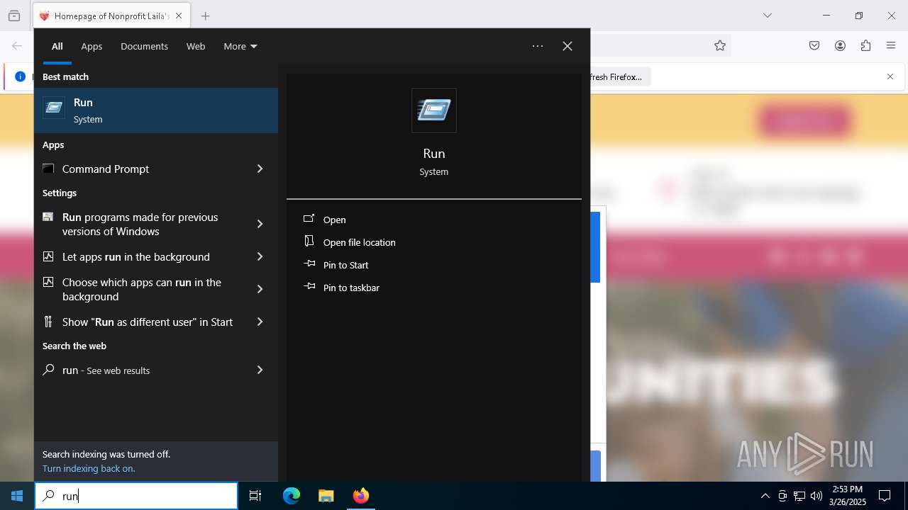This screenshot has width=908, height=510.
Task: Switch to Firefox on the taskbar
Action: 361,496
